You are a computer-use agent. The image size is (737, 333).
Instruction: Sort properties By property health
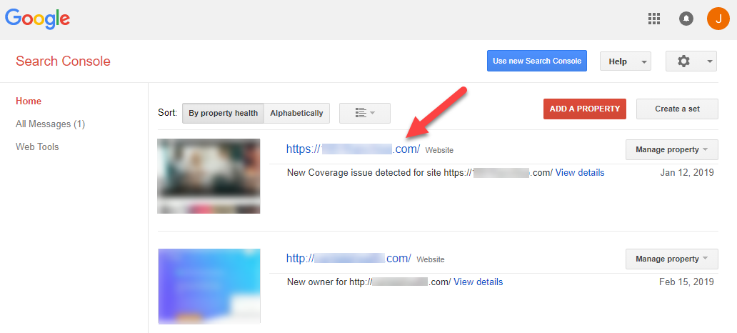tap(224, 113)
